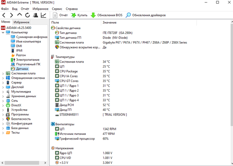Screen dimensions: 233x166
Task: Expand the Операционная система node
Action: point(3,78)
